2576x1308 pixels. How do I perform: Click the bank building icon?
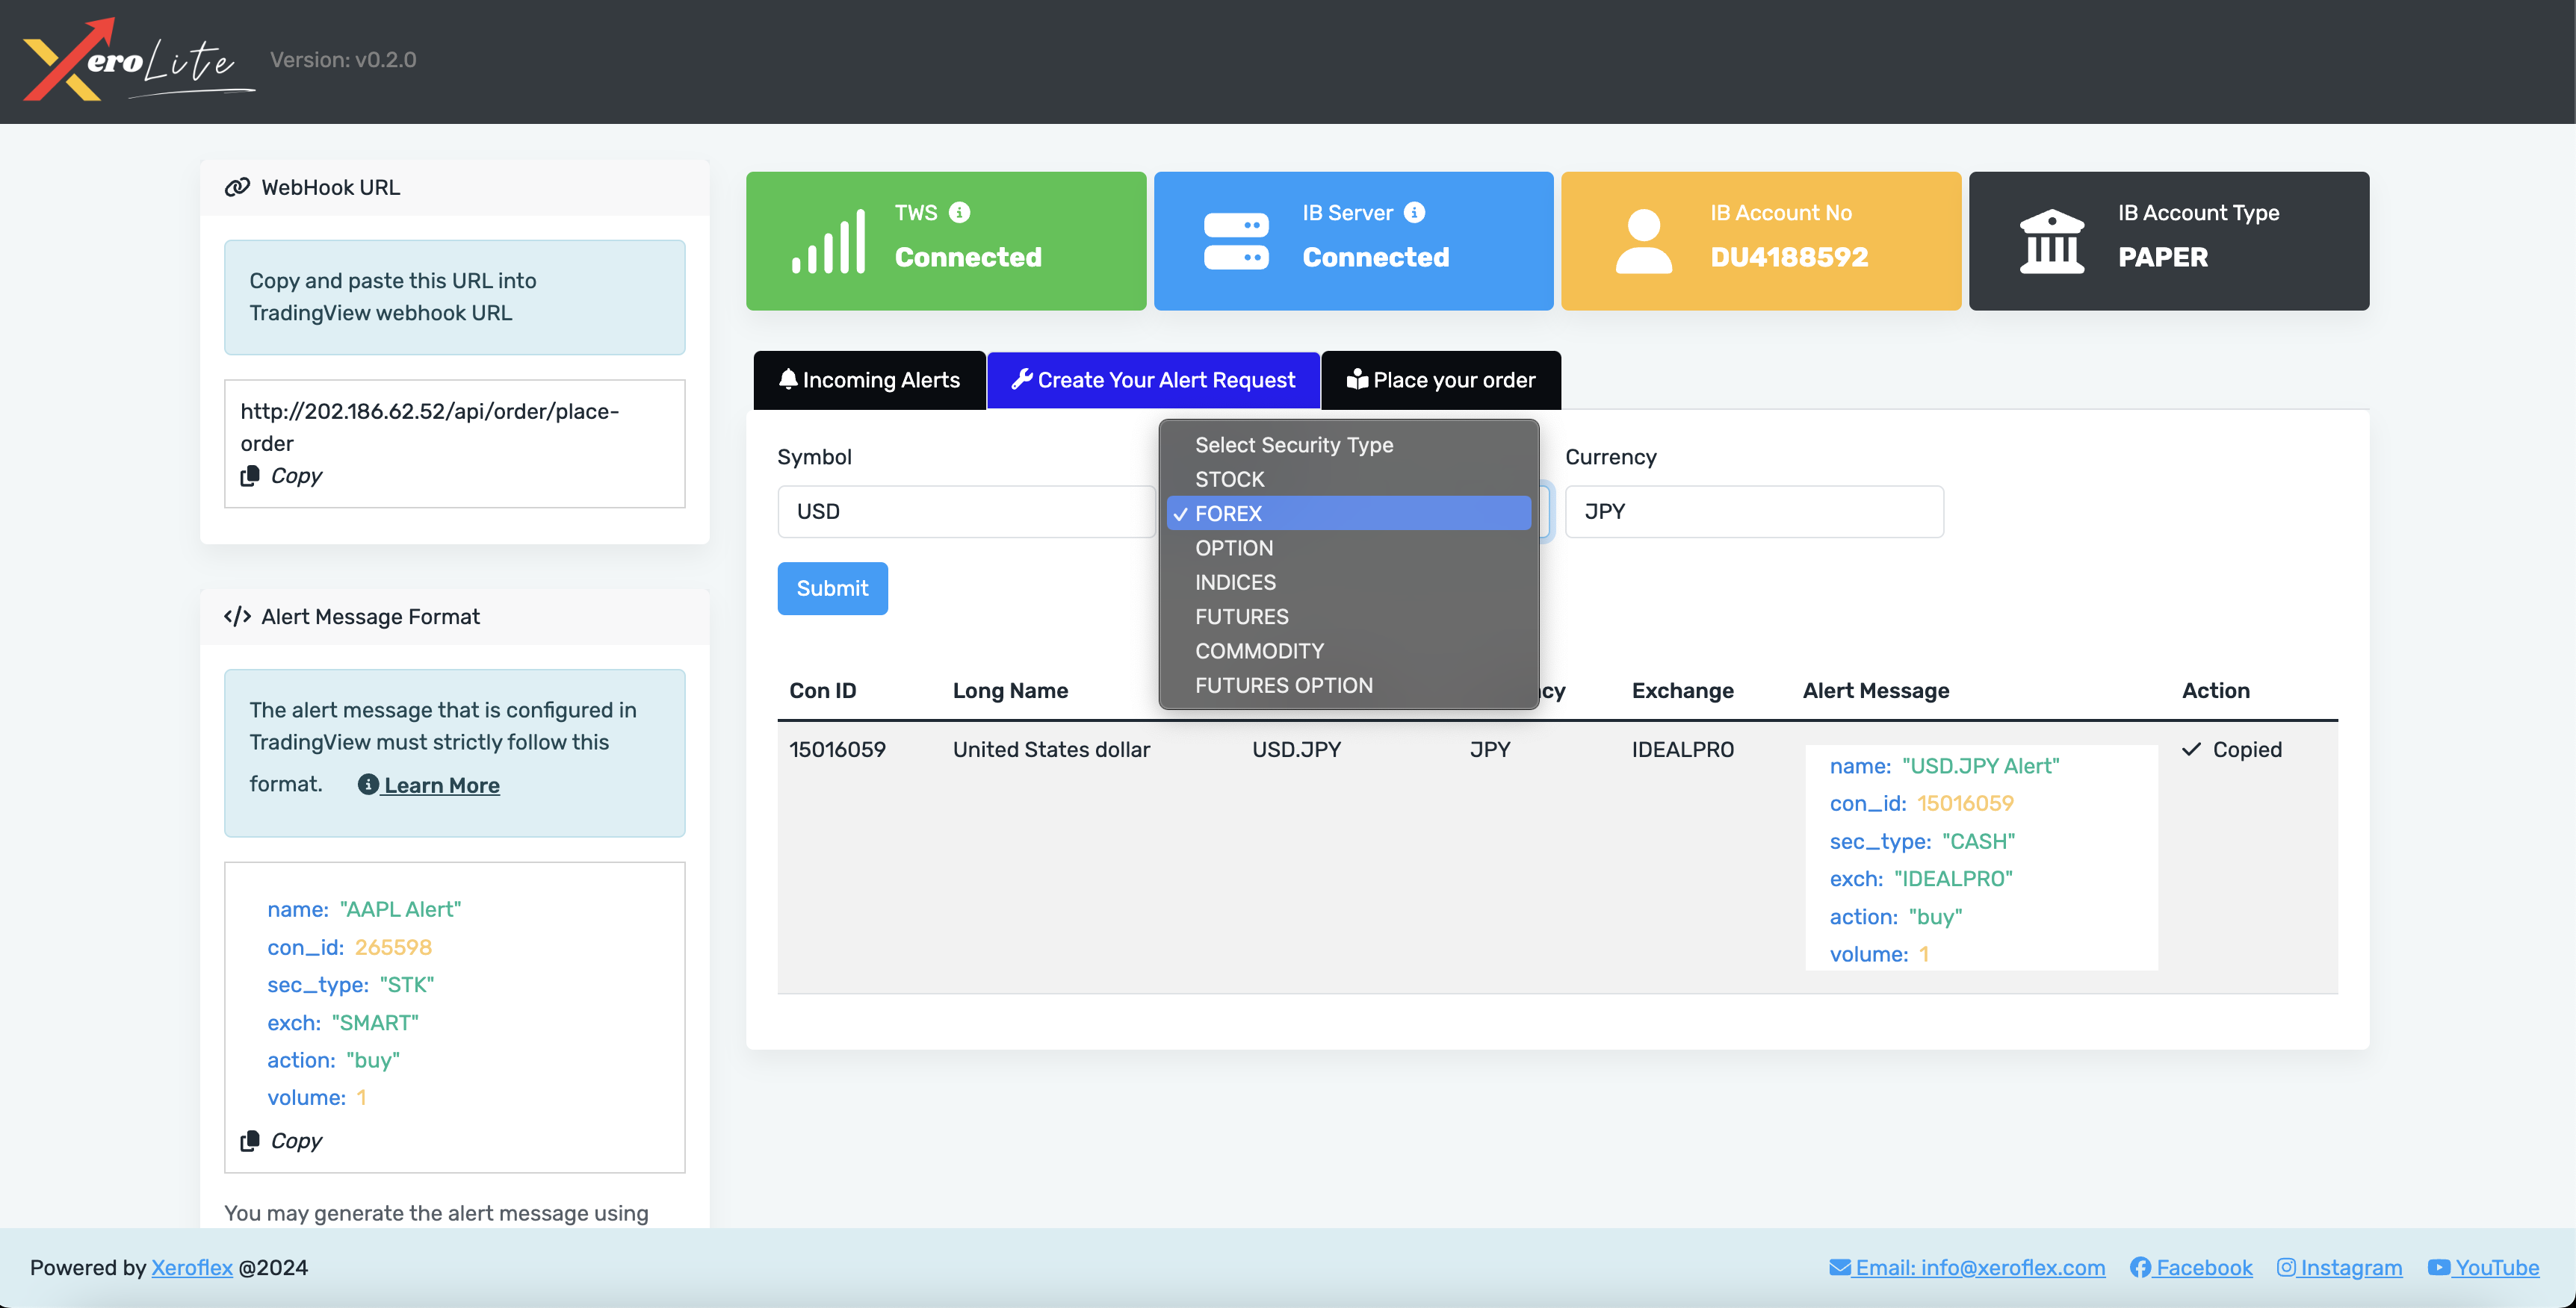click(x=2051, y=241)
